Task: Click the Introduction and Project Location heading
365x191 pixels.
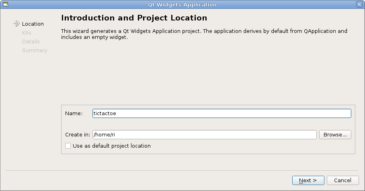Action: click(x=134, y=18)
